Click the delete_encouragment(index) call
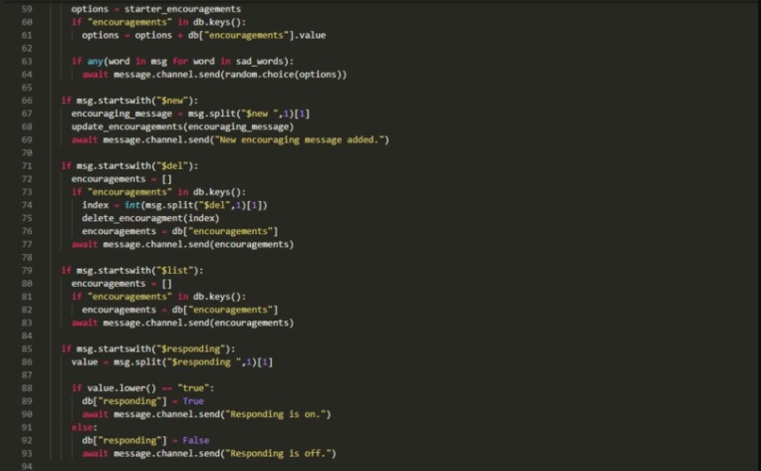The image size is (761, 471). (x=150, y=218)
